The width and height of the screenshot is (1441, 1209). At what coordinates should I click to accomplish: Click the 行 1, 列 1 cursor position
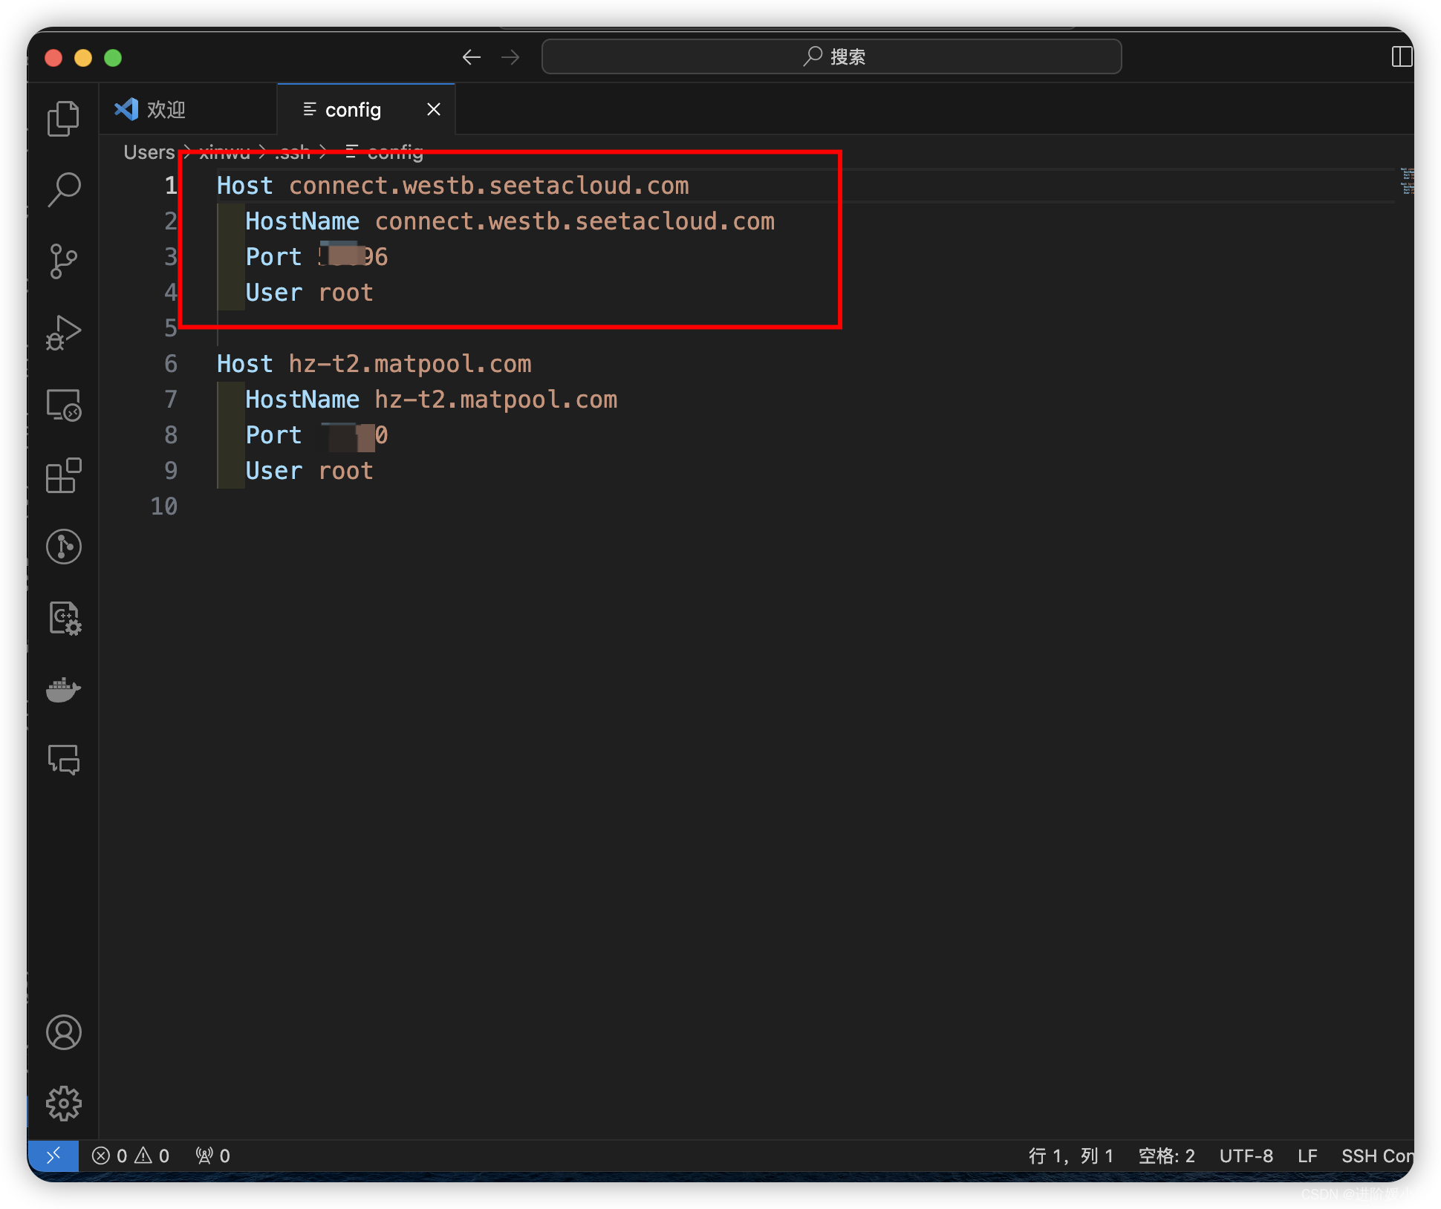click(1070, 1156)
